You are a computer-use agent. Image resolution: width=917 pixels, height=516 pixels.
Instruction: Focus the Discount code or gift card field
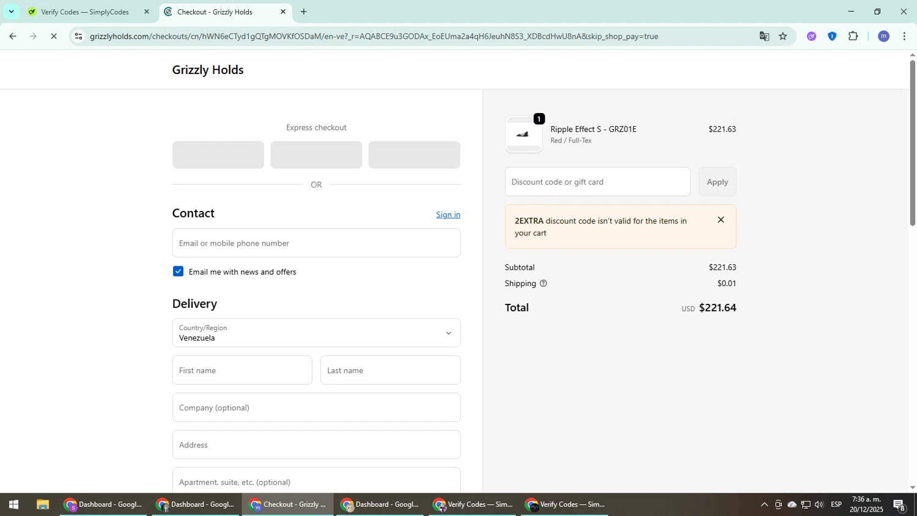point(597,182)
